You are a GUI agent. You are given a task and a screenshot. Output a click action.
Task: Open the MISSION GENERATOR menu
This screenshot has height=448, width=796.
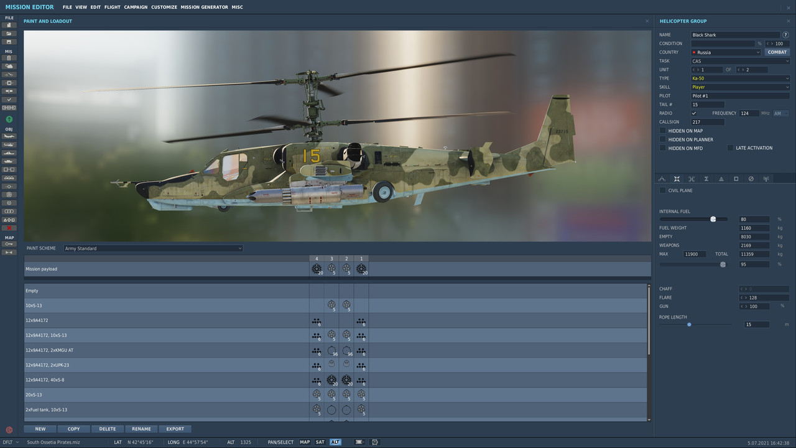203,7
